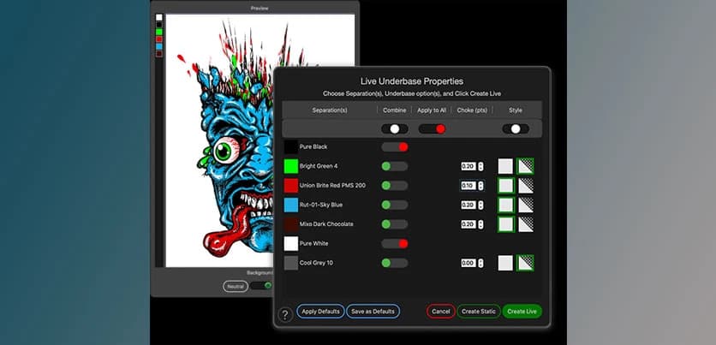Click white swatch in Preview color strip
This screenshot has width=716, height=345.
159,17
